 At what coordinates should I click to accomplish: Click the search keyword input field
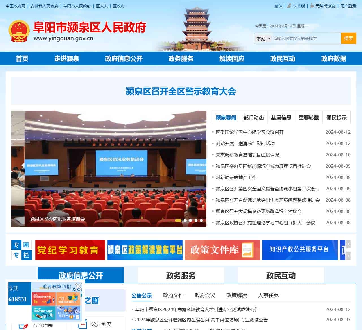[305, 38]
